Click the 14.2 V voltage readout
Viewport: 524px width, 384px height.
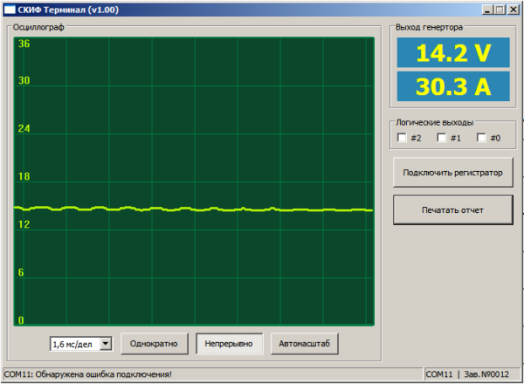pyautogui.click(x=452, y=54)
